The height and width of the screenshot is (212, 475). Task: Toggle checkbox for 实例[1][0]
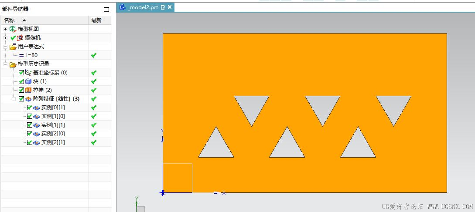click(30, 116)
